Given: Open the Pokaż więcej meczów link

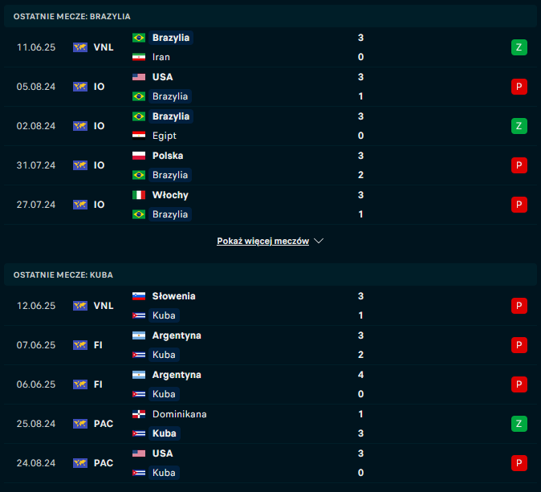Looking at the screenshot, I should pyautogui.click(x=262, y=241).
